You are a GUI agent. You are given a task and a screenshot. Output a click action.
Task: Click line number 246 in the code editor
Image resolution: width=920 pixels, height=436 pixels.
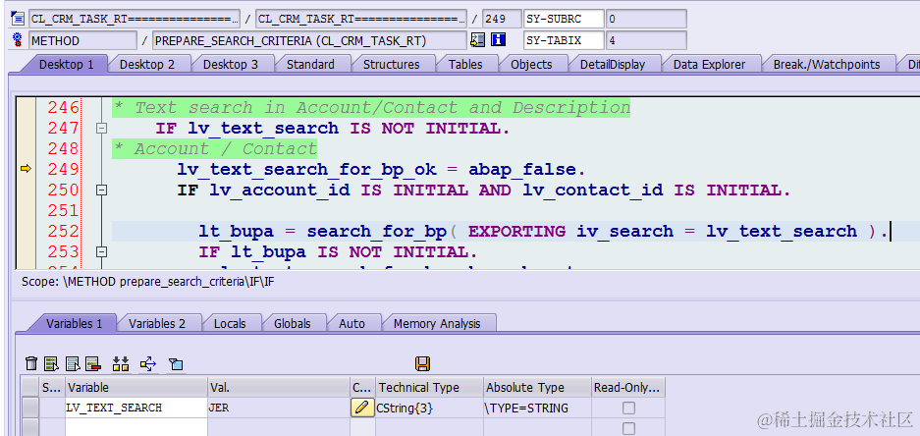tap(64, 108)
